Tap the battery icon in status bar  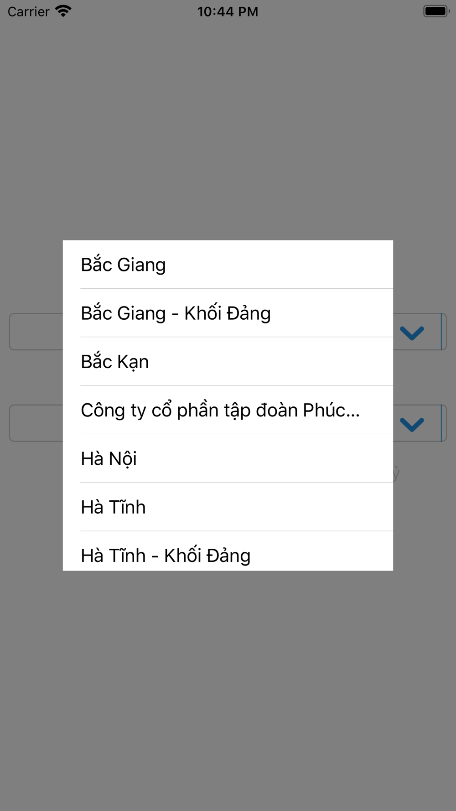[x=436, y=11]
